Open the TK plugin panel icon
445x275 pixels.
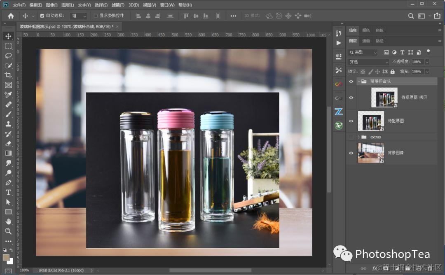tap(339, 126)
